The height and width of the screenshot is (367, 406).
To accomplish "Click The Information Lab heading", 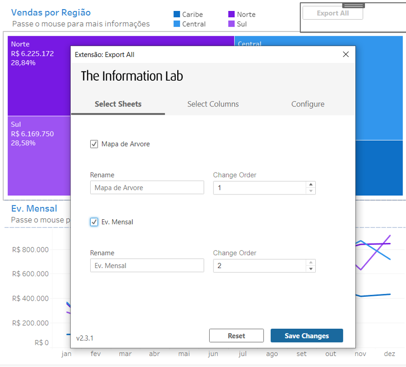I will (132, 76).
